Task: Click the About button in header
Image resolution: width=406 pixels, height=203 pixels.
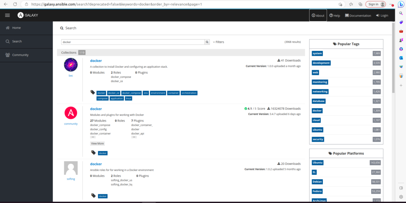Action: [x=318, y=15]
